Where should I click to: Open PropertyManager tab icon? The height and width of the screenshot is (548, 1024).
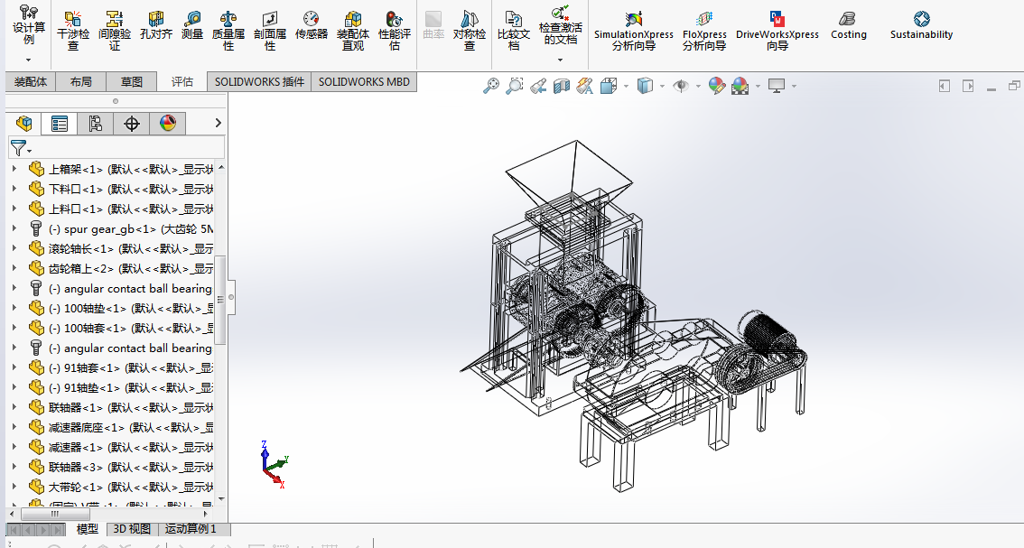coord(60,124)
